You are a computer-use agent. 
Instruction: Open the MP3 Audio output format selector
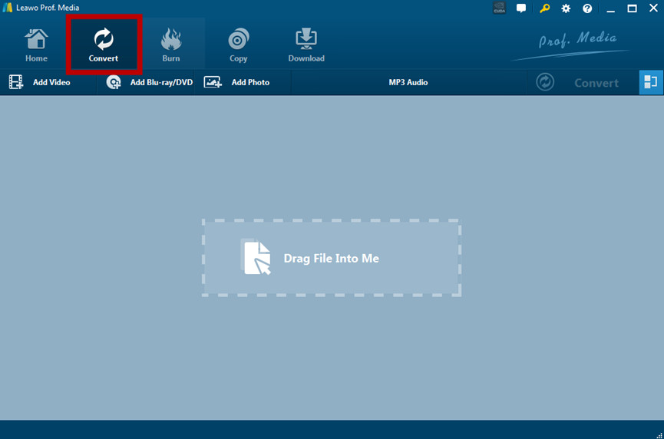pyautogui.click(x=408, y=82)
